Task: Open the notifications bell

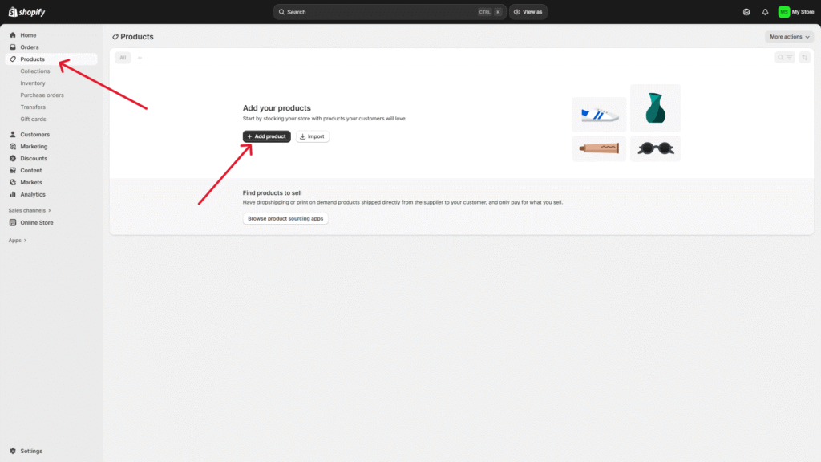Action: 765,12
